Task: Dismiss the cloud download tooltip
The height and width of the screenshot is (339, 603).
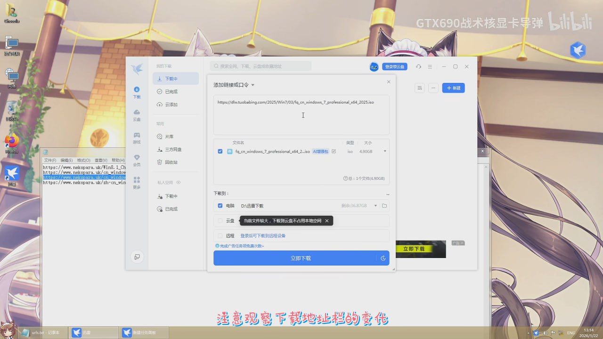Action: tap(327, 221)
